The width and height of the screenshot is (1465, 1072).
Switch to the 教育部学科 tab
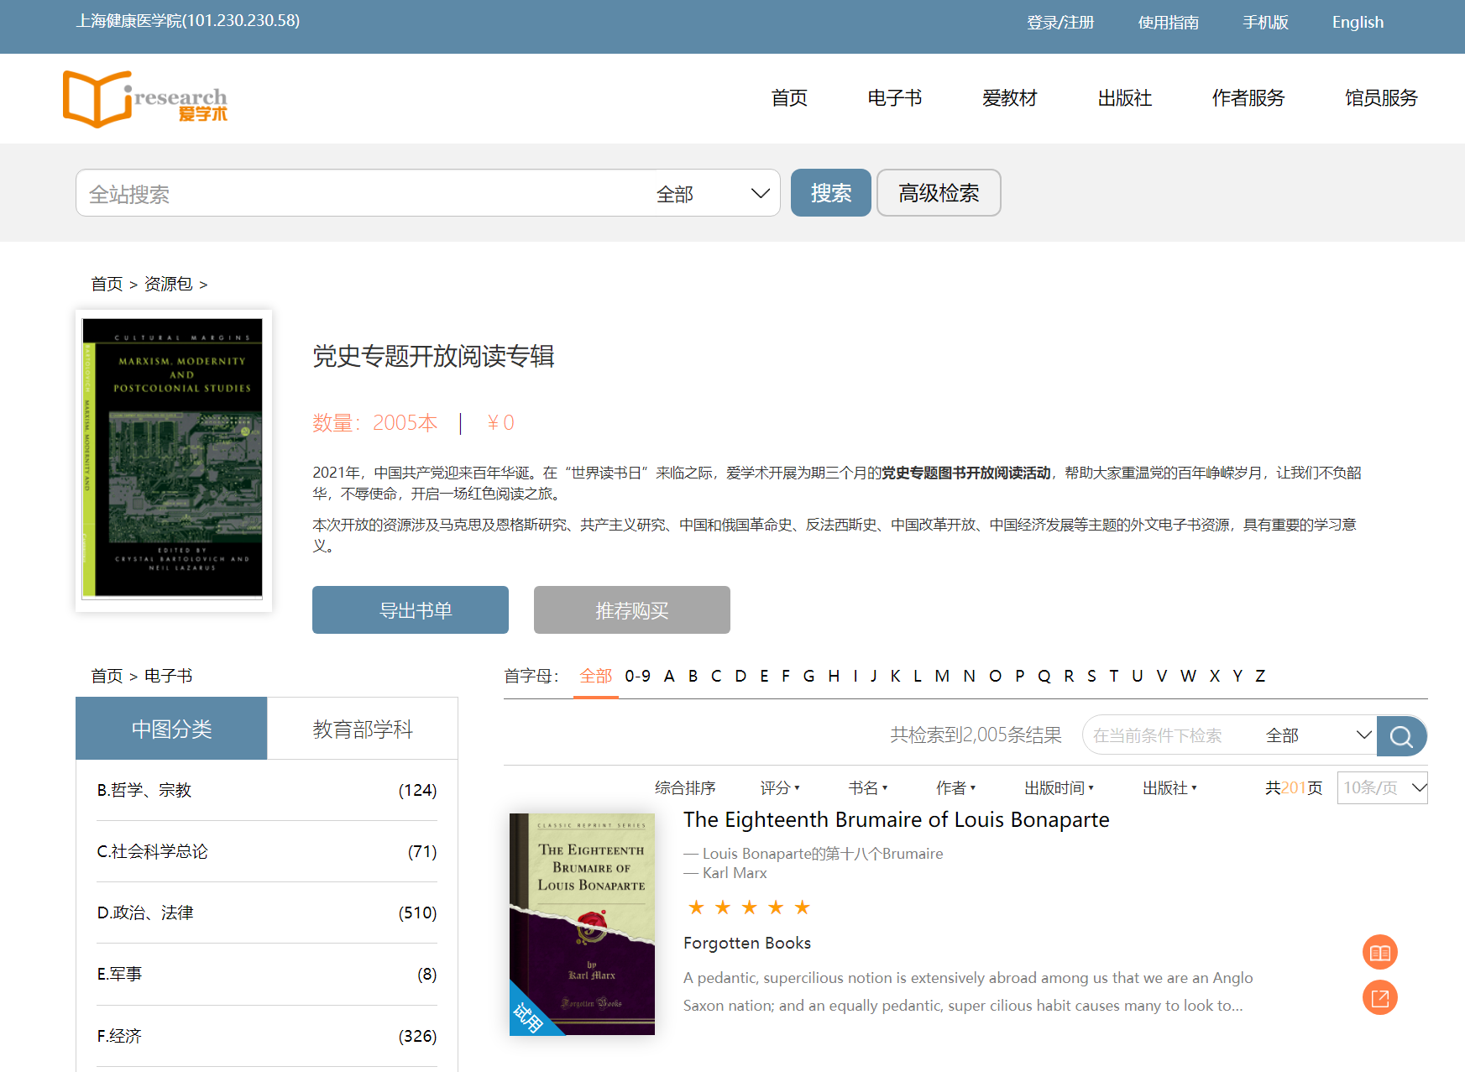363,729
